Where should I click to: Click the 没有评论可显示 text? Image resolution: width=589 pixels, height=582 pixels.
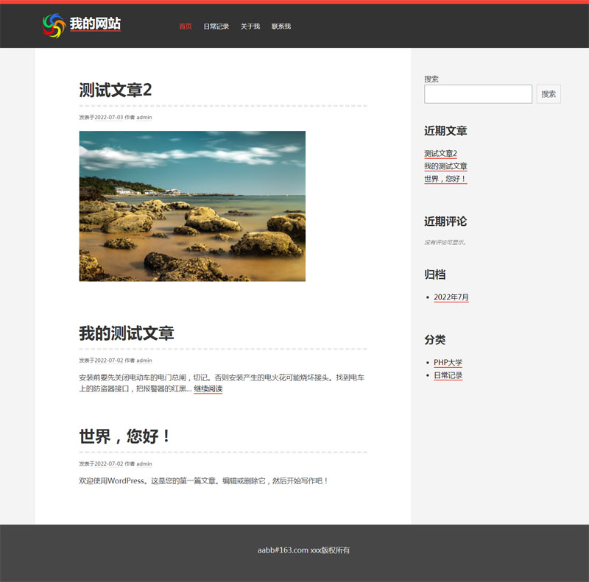click(x=445, y=242)
